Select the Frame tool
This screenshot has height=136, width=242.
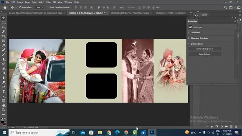(3, 41)
